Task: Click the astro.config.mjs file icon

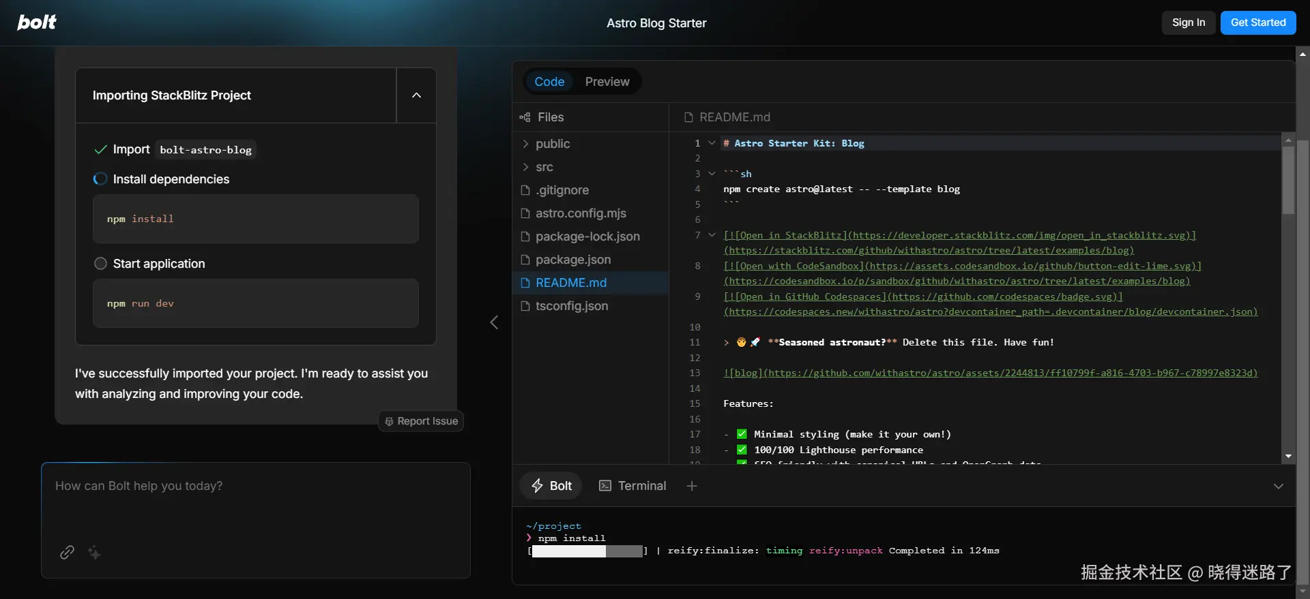Action: click(525, 213)
